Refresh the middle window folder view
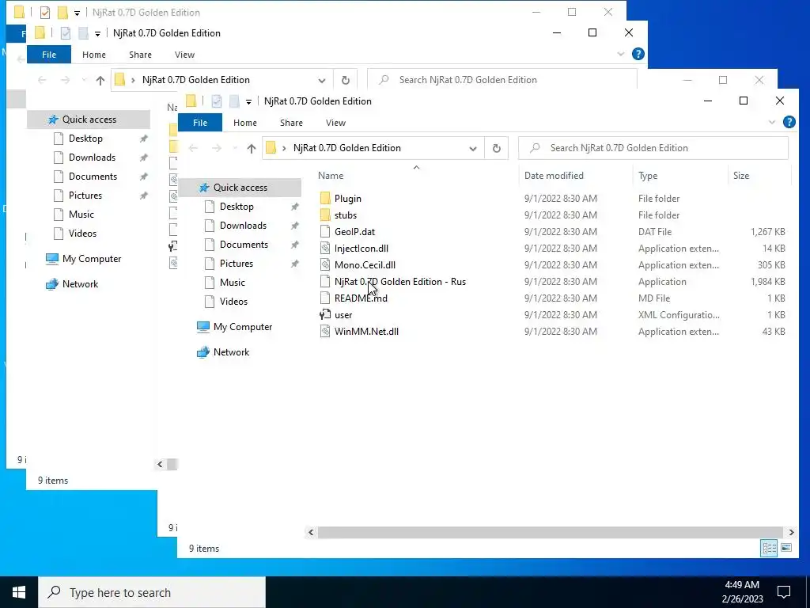The height and width of the screenshot is (608, 810). click(346, 80)
